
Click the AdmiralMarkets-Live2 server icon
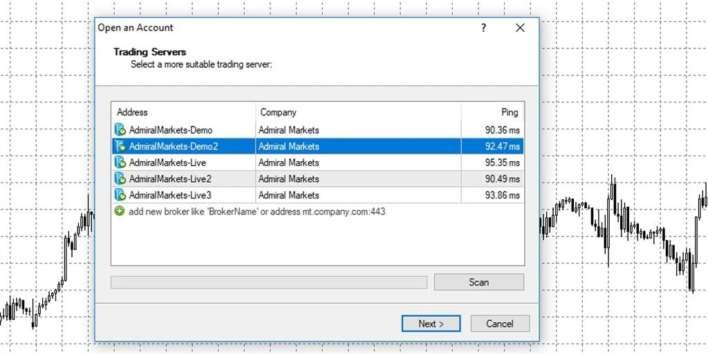[x=120, y=179]
